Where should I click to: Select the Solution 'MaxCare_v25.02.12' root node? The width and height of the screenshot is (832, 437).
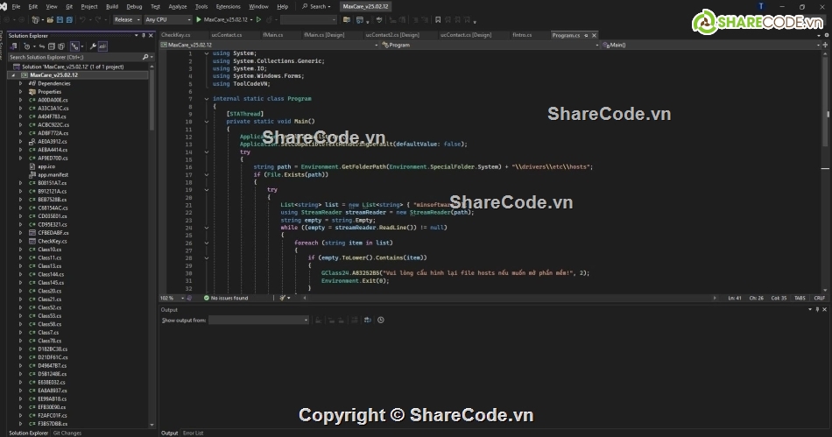click(x=73, y=67)
